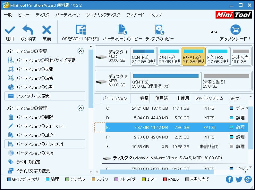Select Align Partition (パーティションのアライメント)
The width and height of the screenshot is (255, 190).
tap(45, 144)
